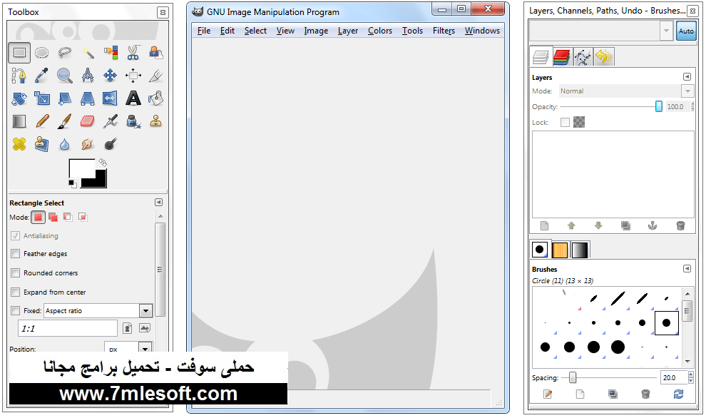706x418 pixels.
Task: Enable Rounded corners option
Action: [x=15, y=273]
